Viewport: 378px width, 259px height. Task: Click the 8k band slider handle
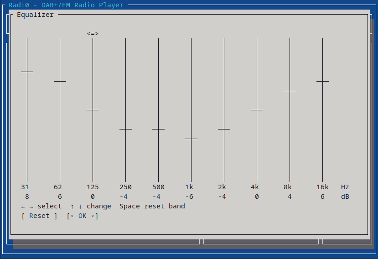tap(290, 91)
